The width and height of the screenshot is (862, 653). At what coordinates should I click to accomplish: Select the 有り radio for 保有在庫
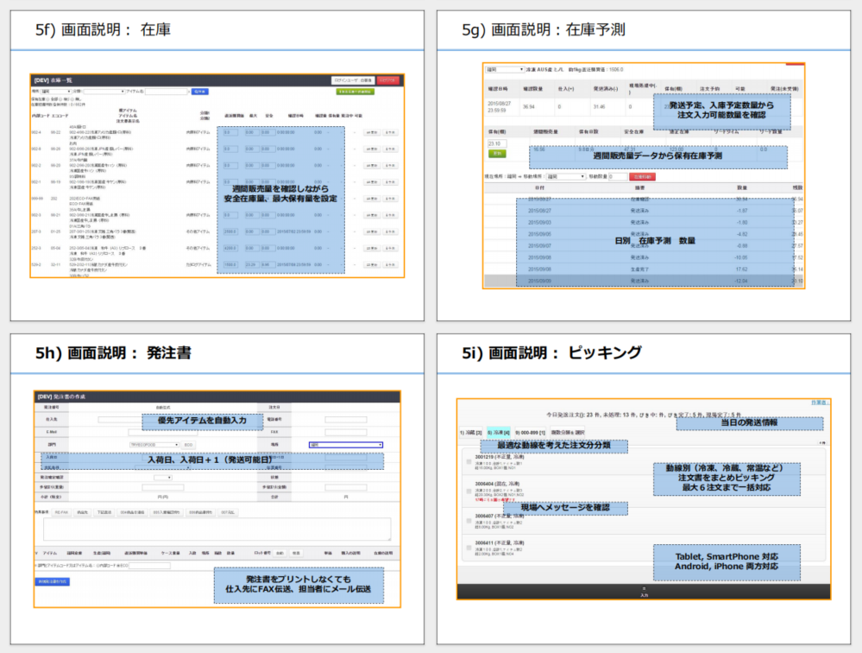point(60,99)
